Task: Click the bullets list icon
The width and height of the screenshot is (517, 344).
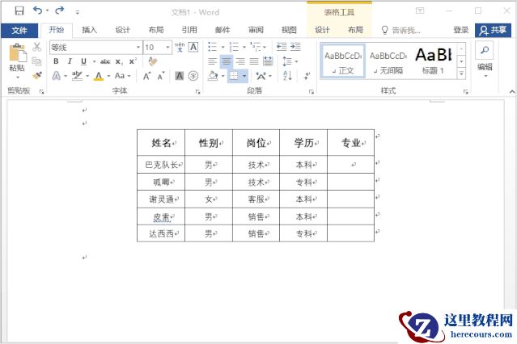Action: (x=212, y=47)
